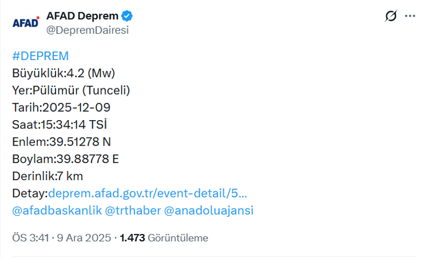This screenshot has height=258, width=428.
Task: Click the Enlem:39.51278 N line
Action: (x=62, y=142)
